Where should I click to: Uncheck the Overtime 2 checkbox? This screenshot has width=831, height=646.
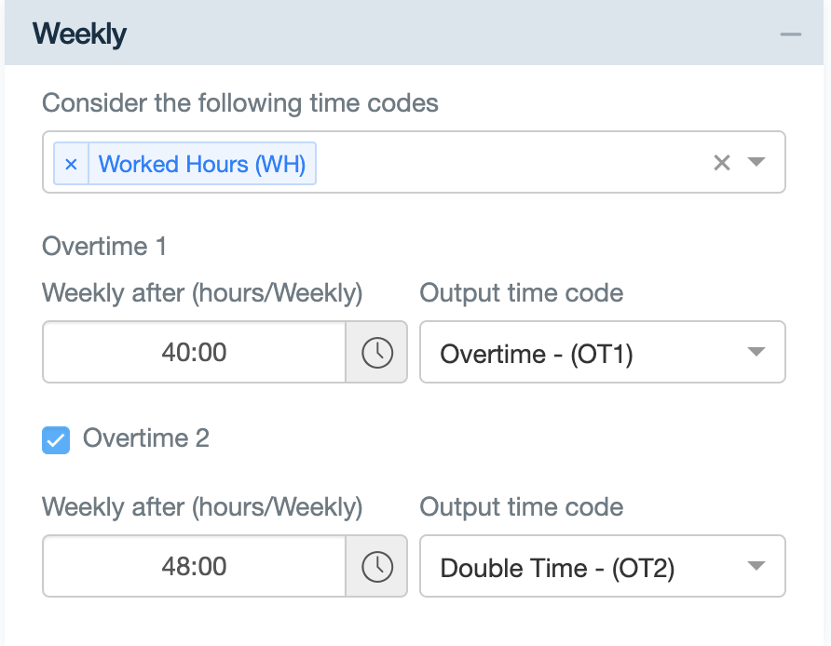(56, 440)
